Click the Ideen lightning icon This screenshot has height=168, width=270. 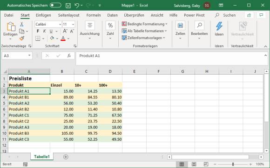click(219, 26)
